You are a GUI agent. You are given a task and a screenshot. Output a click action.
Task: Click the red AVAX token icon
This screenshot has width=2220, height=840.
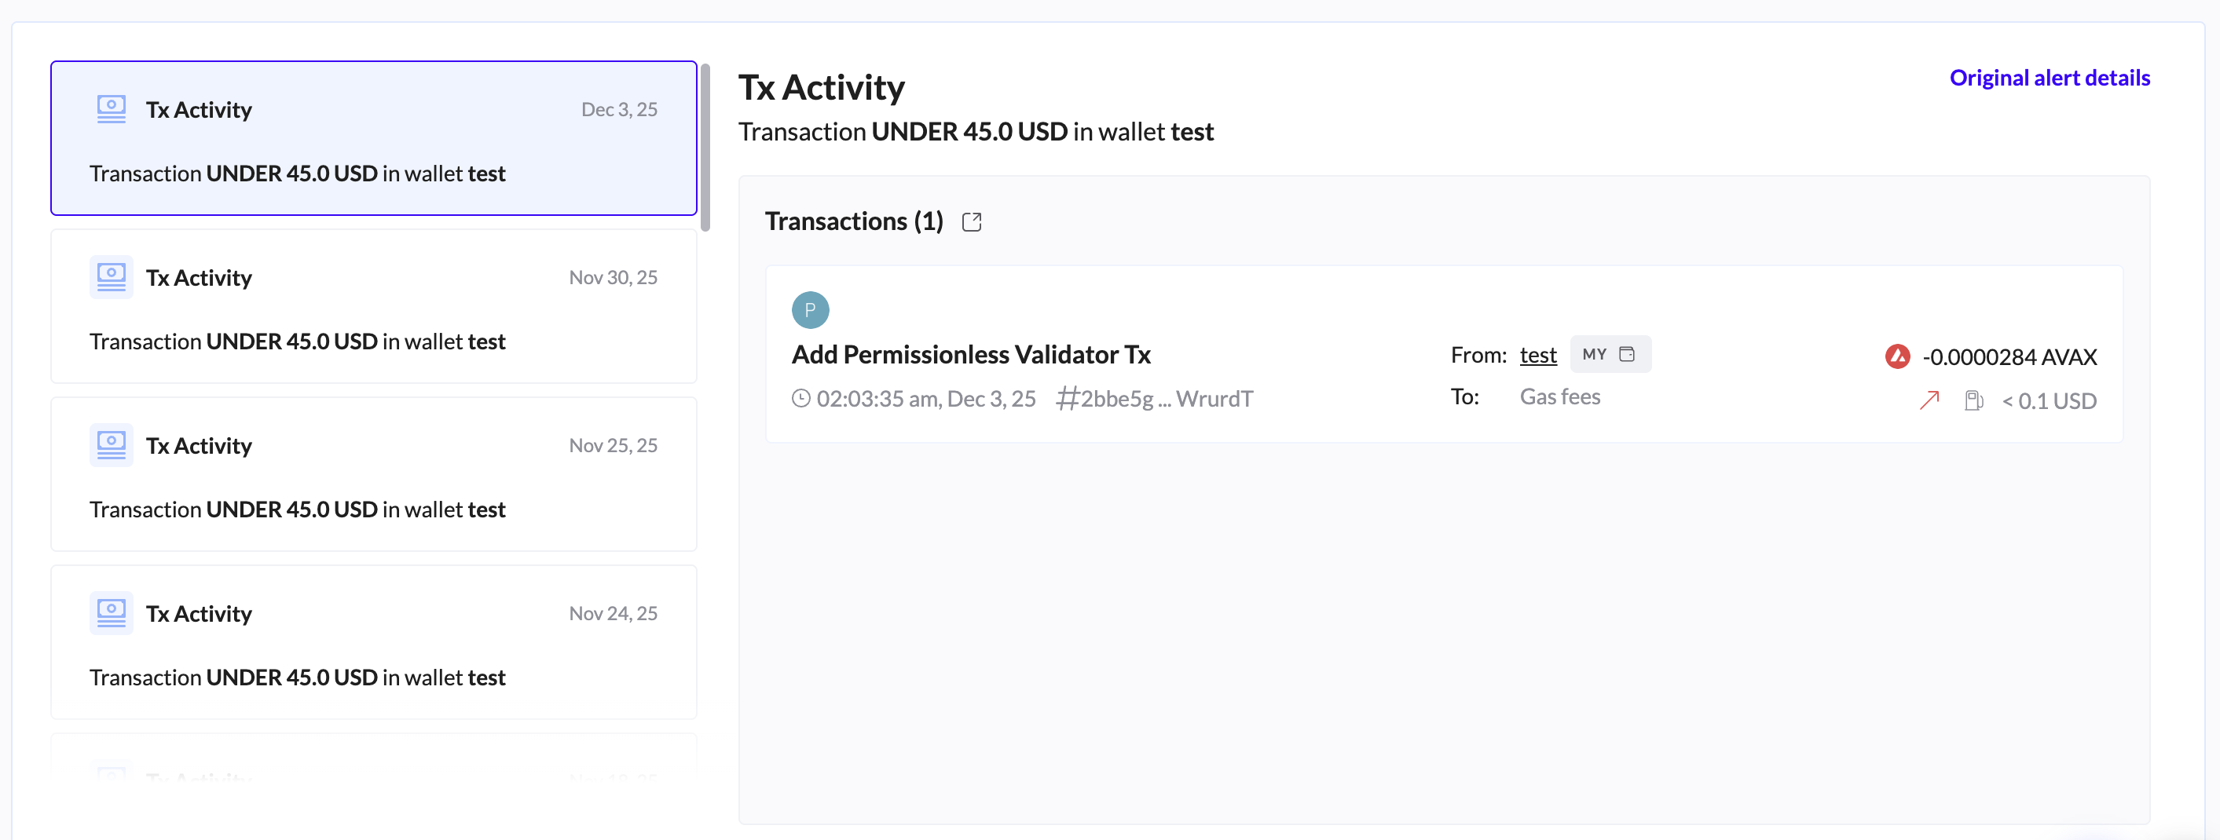[x=1897, y=356]
